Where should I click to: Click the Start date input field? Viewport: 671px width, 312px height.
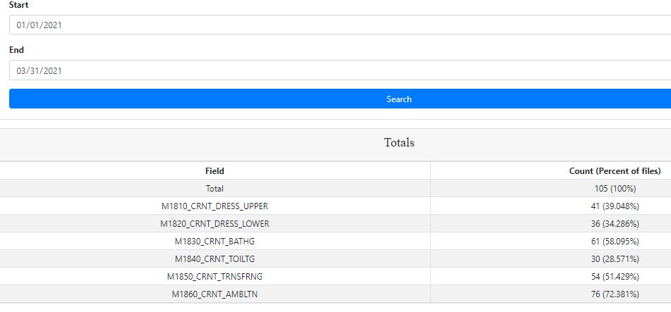[339, 25]
